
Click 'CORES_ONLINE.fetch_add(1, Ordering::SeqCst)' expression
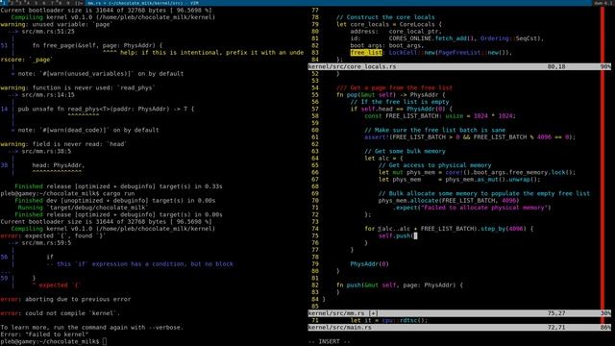click(465, 38)
